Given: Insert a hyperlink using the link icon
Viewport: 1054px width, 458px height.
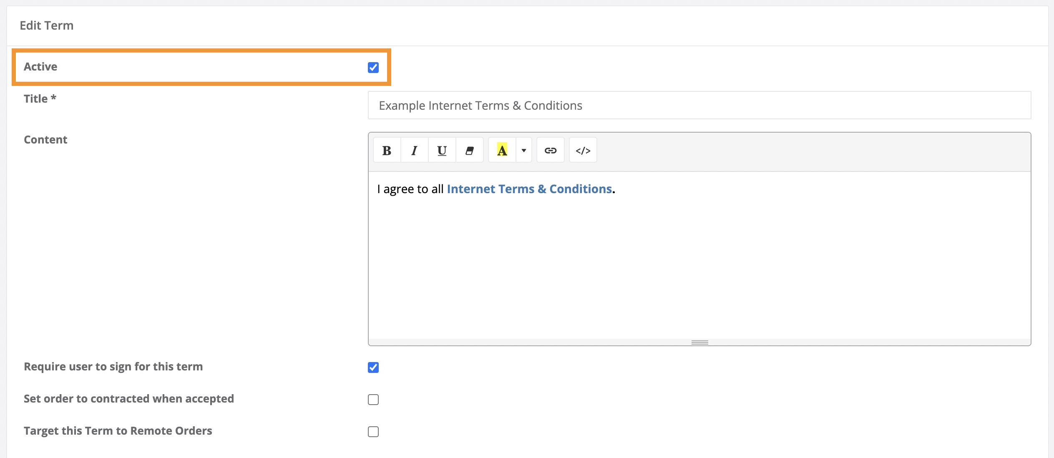Looking at the screenshot, I should 551,150.
